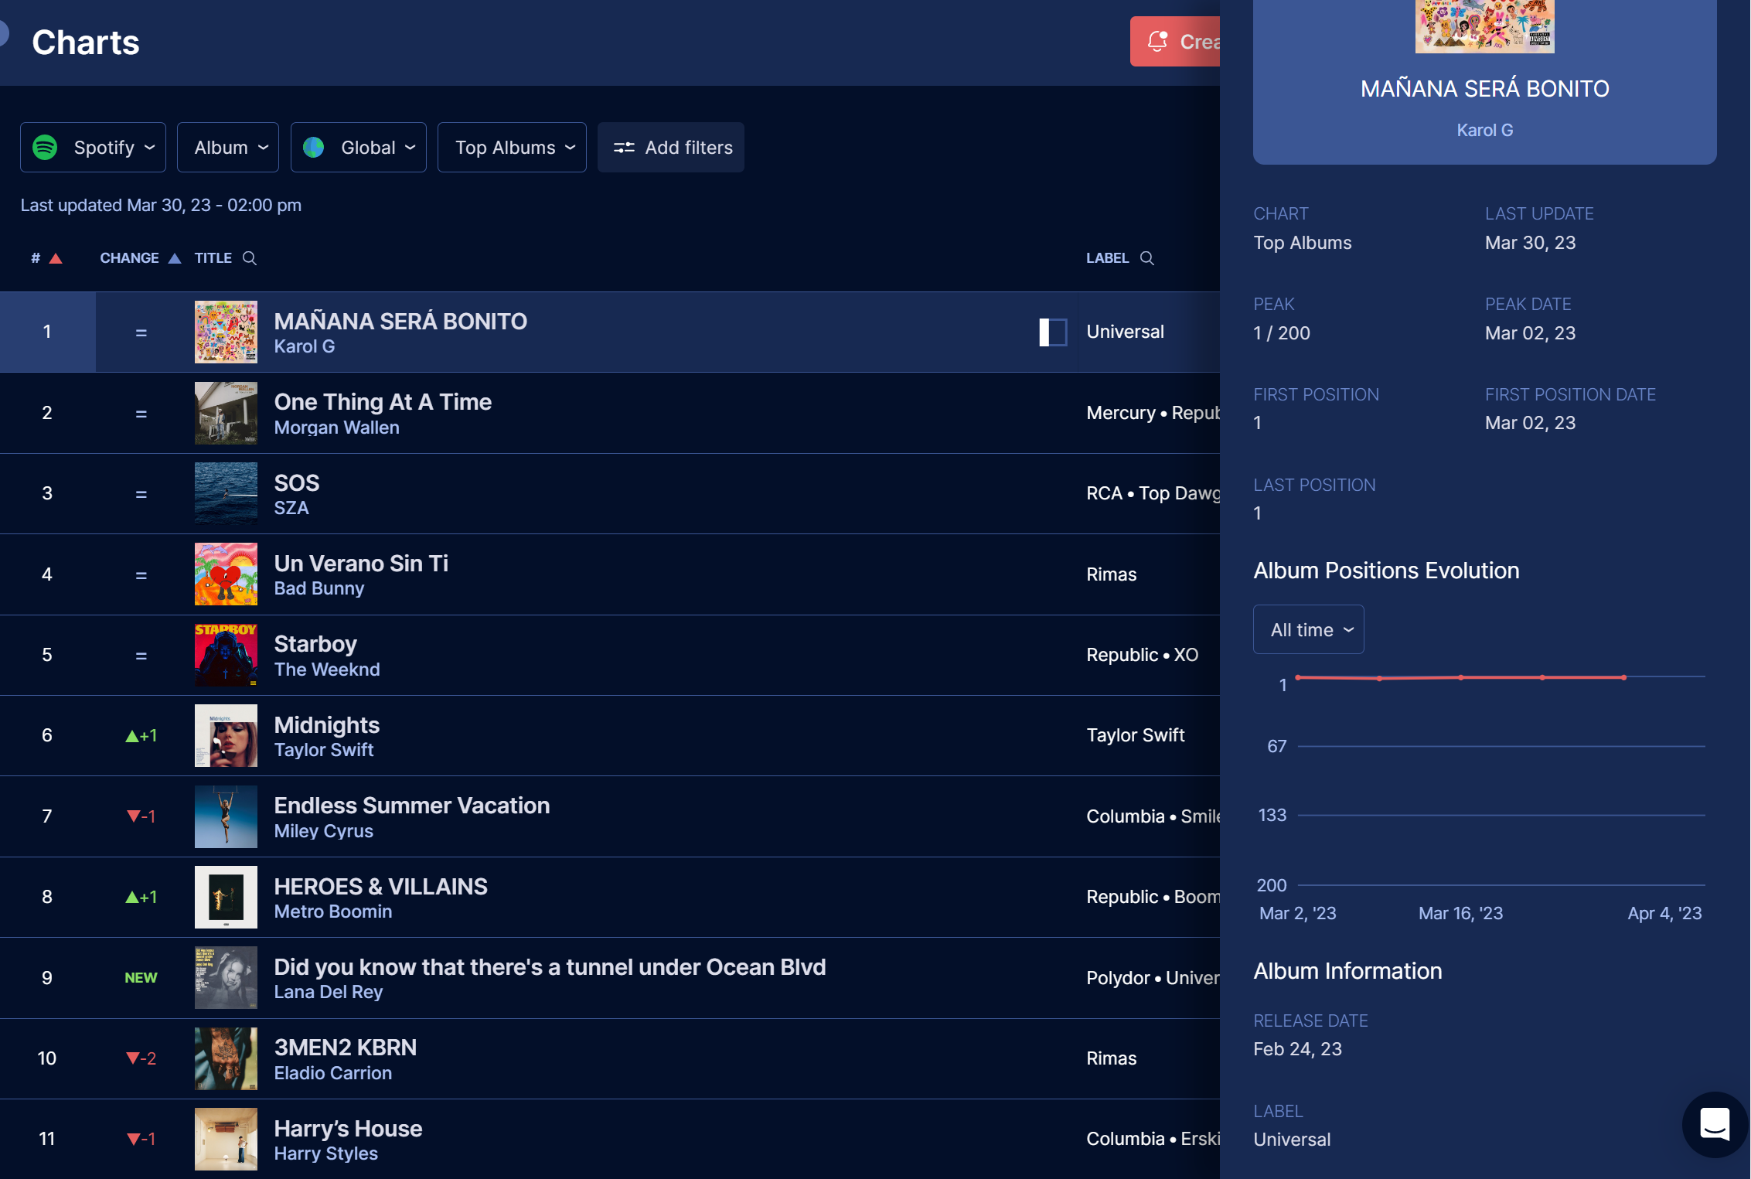1751x1179 pixels.
Task: Expand the Album type dropdown
Action: [228, 148]
